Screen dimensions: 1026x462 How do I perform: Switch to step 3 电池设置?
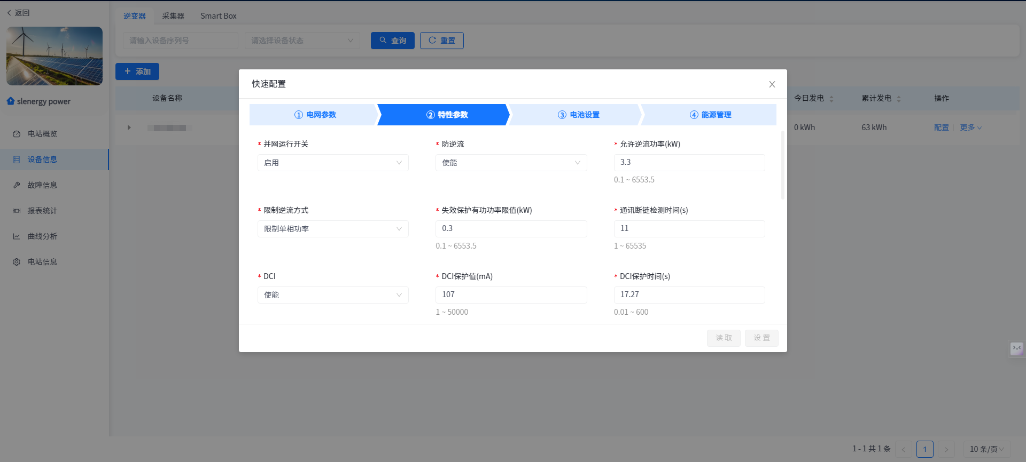[578, 115]
